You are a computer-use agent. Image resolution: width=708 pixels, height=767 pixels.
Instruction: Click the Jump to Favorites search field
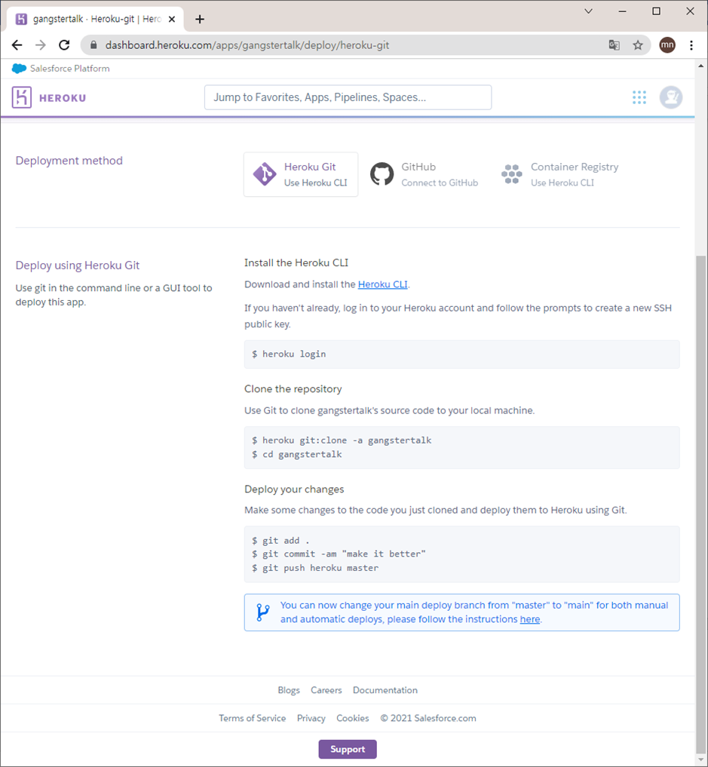[348, 97]
